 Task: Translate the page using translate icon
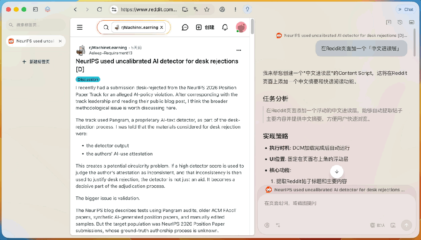(196, 9)
